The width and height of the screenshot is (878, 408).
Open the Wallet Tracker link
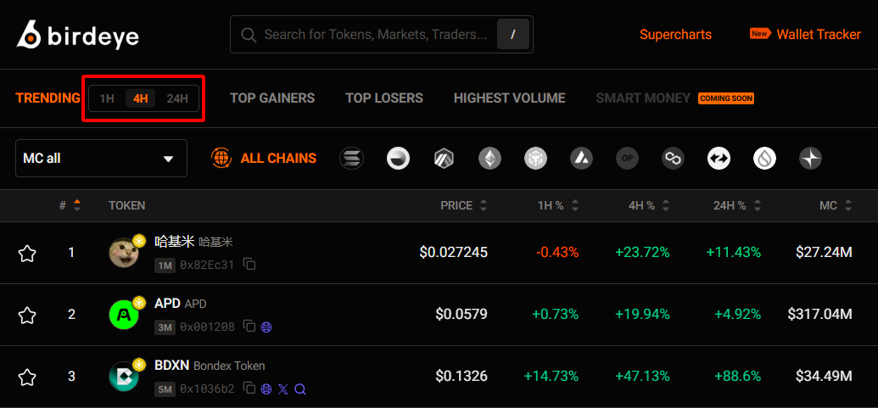[818, 35]
